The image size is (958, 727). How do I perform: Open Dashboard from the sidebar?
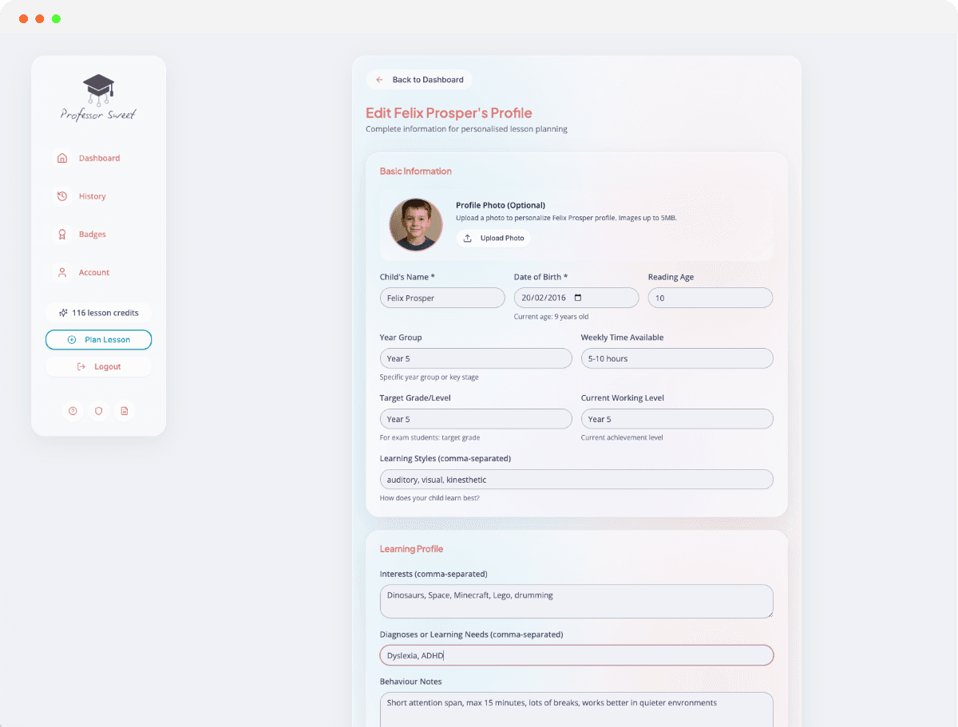98,158
